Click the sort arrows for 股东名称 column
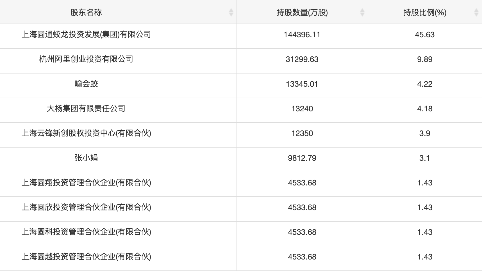Image resolution: width=482 pixels, height=271 pixels. (231, 12)
